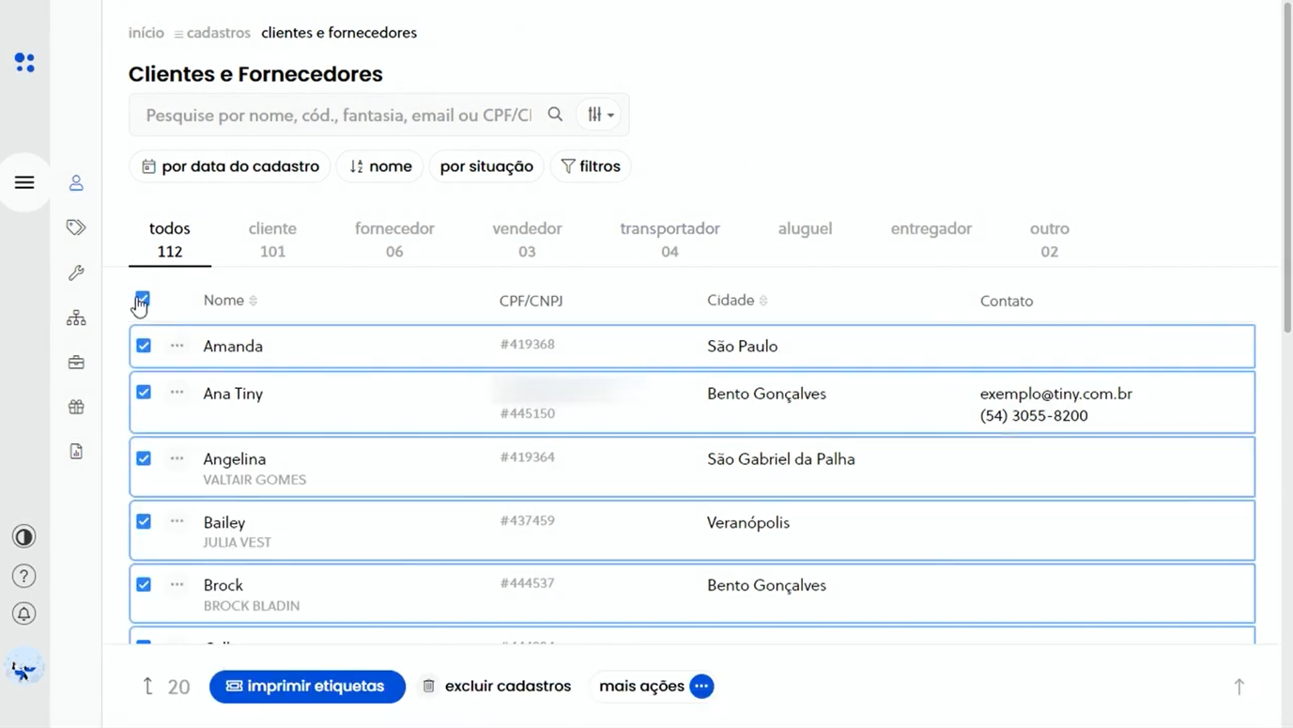Viewport: 1293px width, 728px height.
Task: Open the 'mais ações' menu
Action: tap(655, 687)
